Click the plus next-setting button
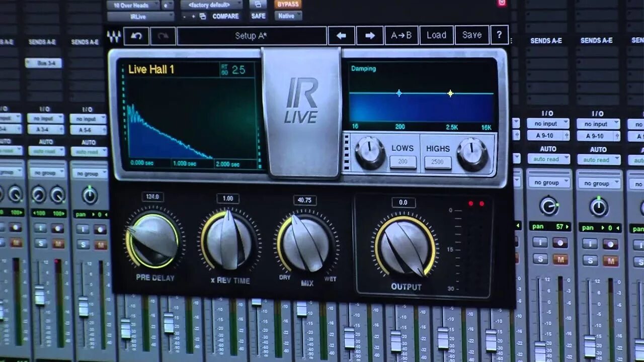The height and width of the screenshot is (362, 644). coord(193,16)
